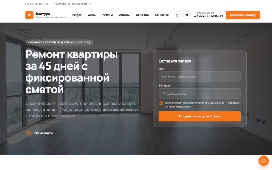
Task: Go to the Цены section
Action: tap(92, 15)
